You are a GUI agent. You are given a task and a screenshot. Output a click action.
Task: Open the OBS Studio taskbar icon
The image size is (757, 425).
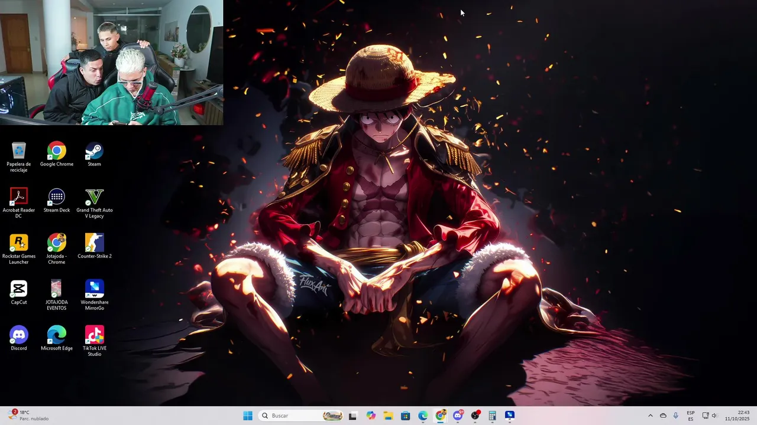[x=475, y=416]
